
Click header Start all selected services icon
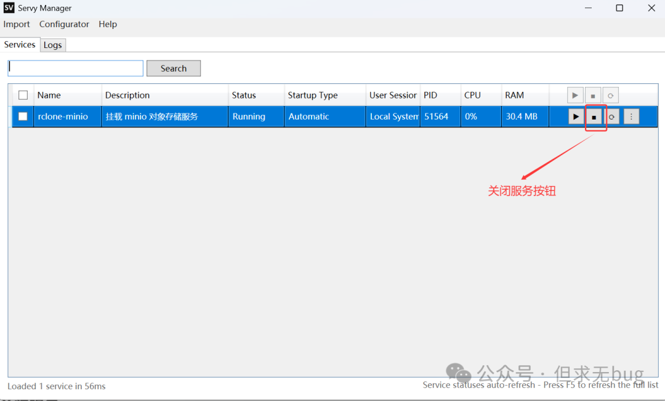(x=575, y=95)
